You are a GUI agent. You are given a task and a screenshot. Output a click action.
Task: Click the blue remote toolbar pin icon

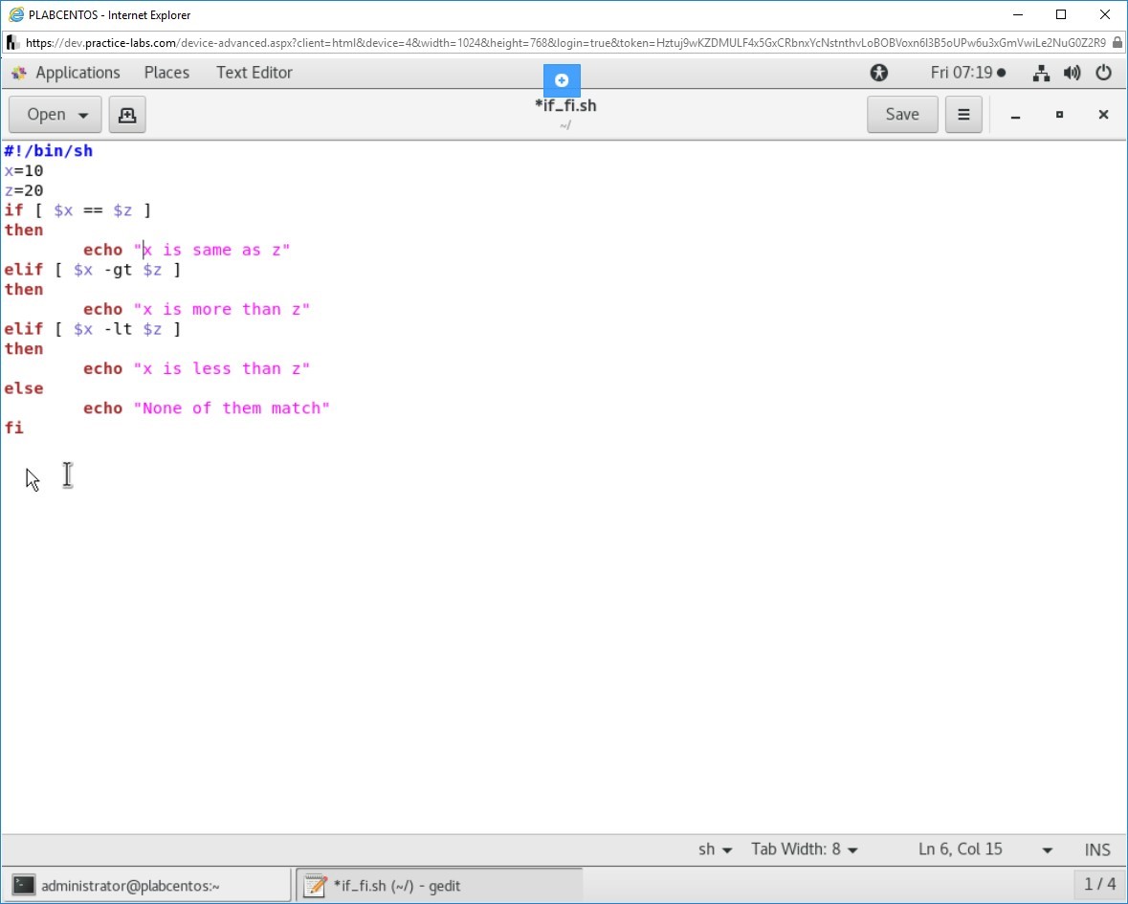click(x=562, y=80)
